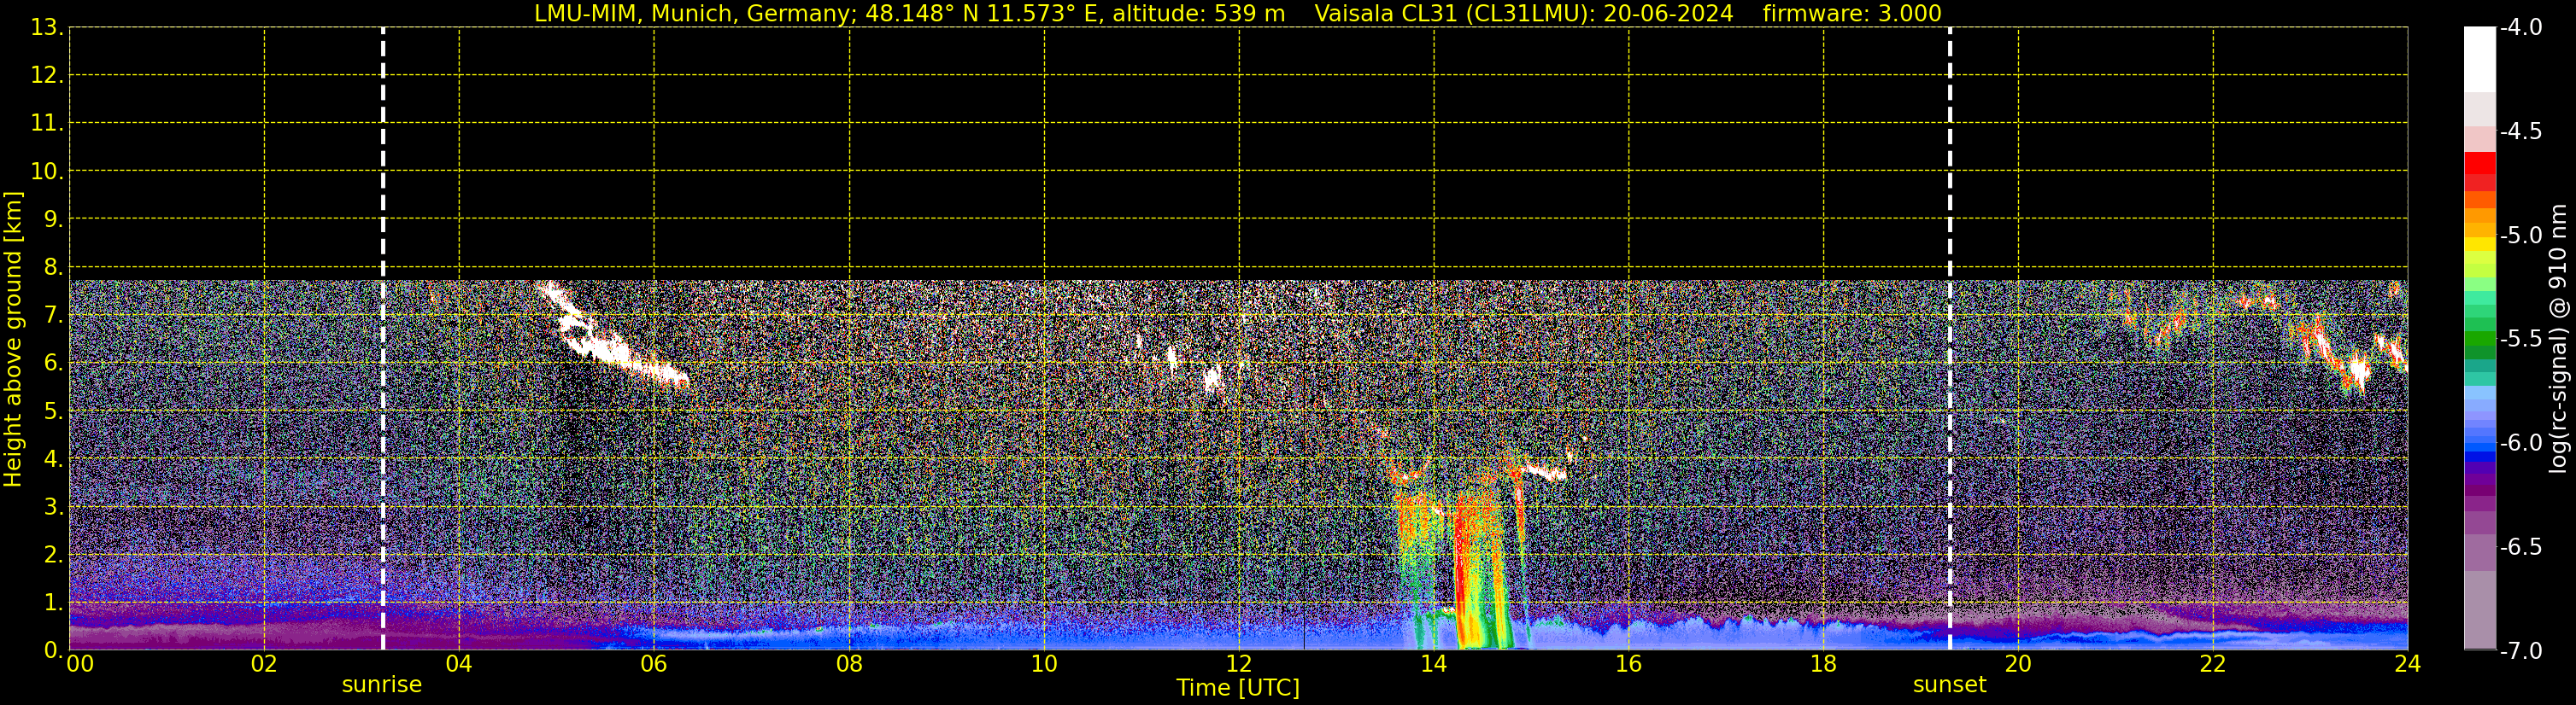Click the time axis tick "10"

pyautogui.click(x=1044, y=664)
